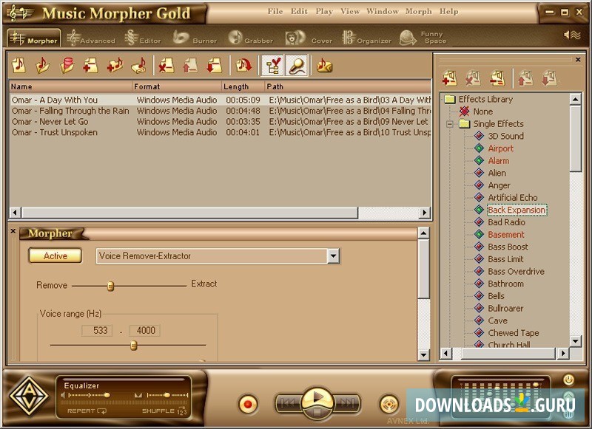Collapse the Single Effects folder
This screenshot has width=592, height=429.
click(450, 123)
